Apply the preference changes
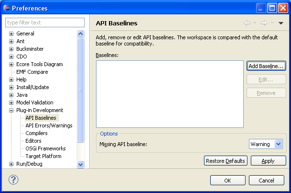This screenshot has width=291, height=193. (x=268, y=161)
